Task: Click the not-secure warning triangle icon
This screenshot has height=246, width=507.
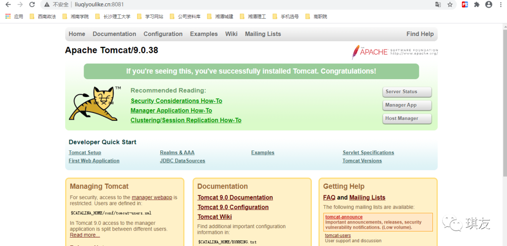Action: [47, 5]
